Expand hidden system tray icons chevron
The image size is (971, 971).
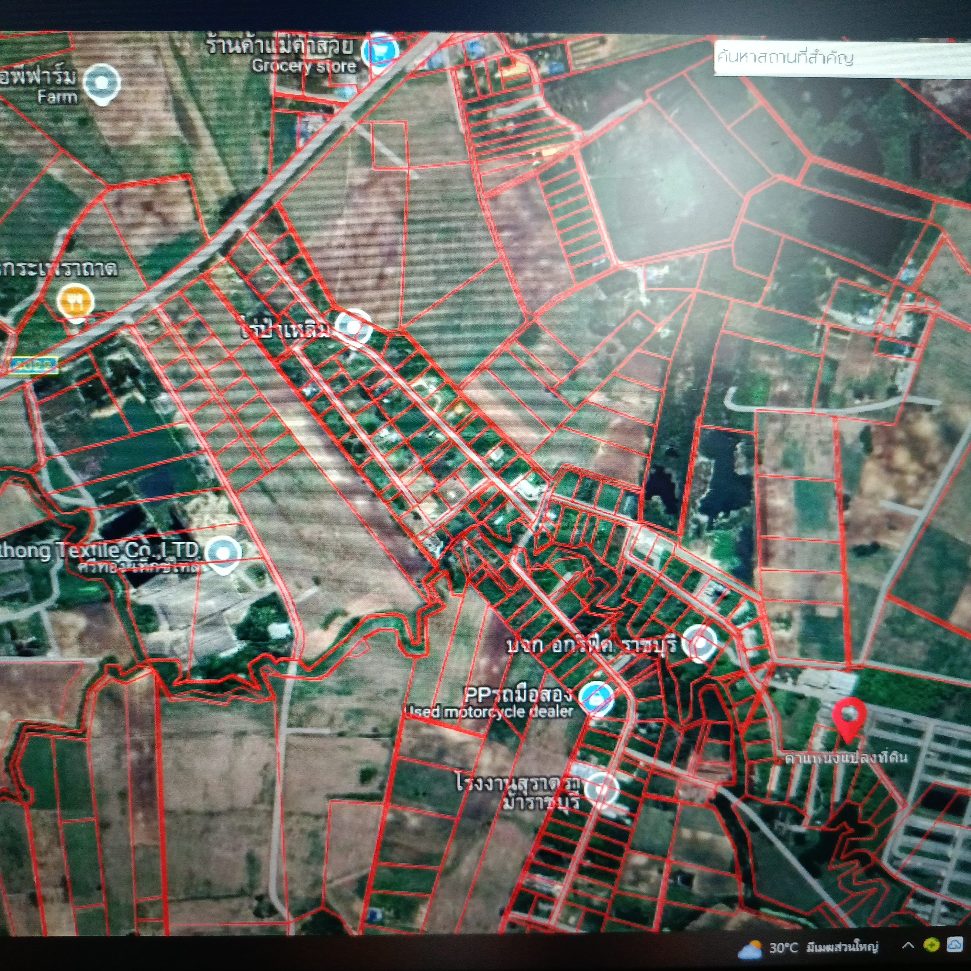(908, 945)
